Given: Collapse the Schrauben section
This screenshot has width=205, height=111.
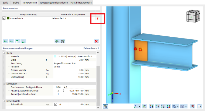Looking at the screenshot, I should (4, 84).
